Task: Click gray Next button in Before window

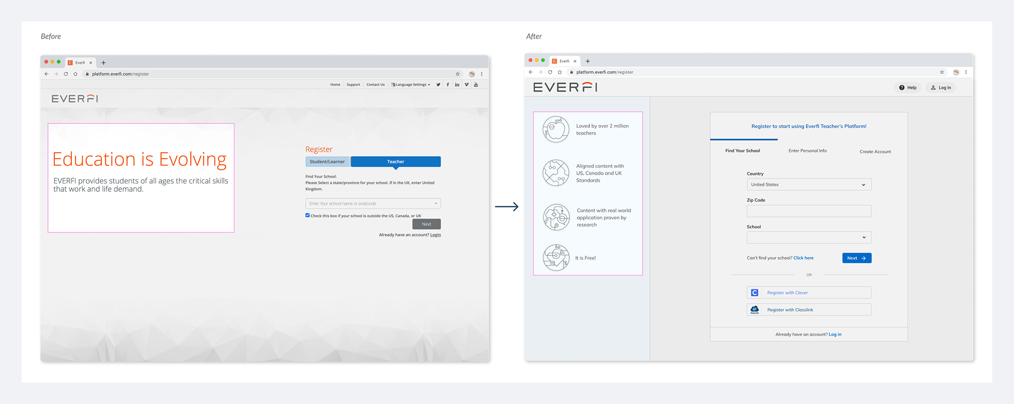Action: tap(427, 224)
